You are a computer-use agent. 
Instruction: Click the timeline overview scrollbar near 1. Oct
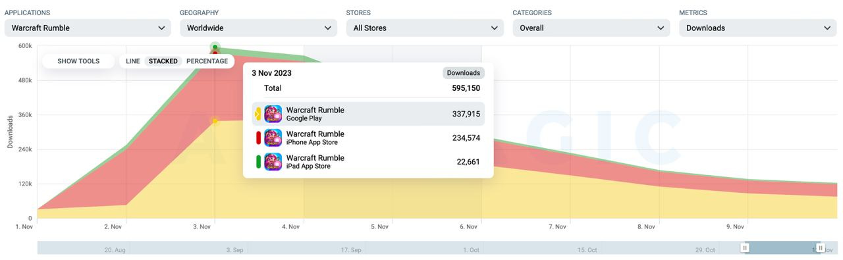point(470,249)
